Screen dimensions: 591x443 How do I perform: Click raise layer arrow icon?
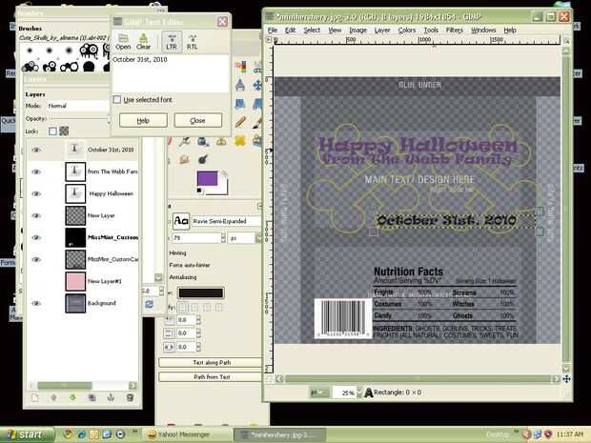point(53,398)
